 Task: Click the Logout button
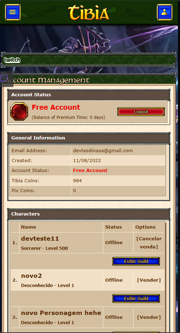coord(141,112)
